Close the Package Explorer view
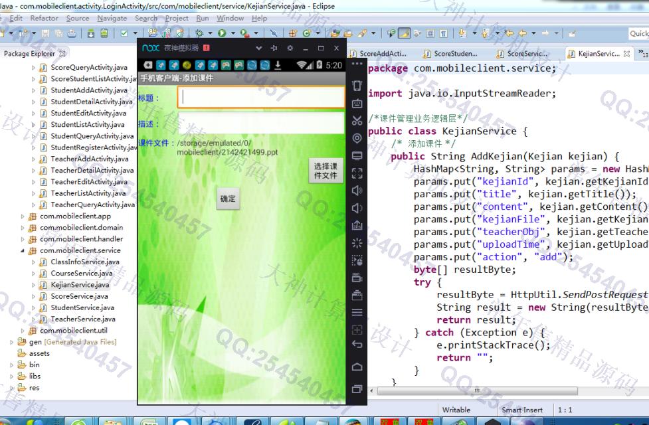This screenshot has width=649, height=425. point(62,53)
